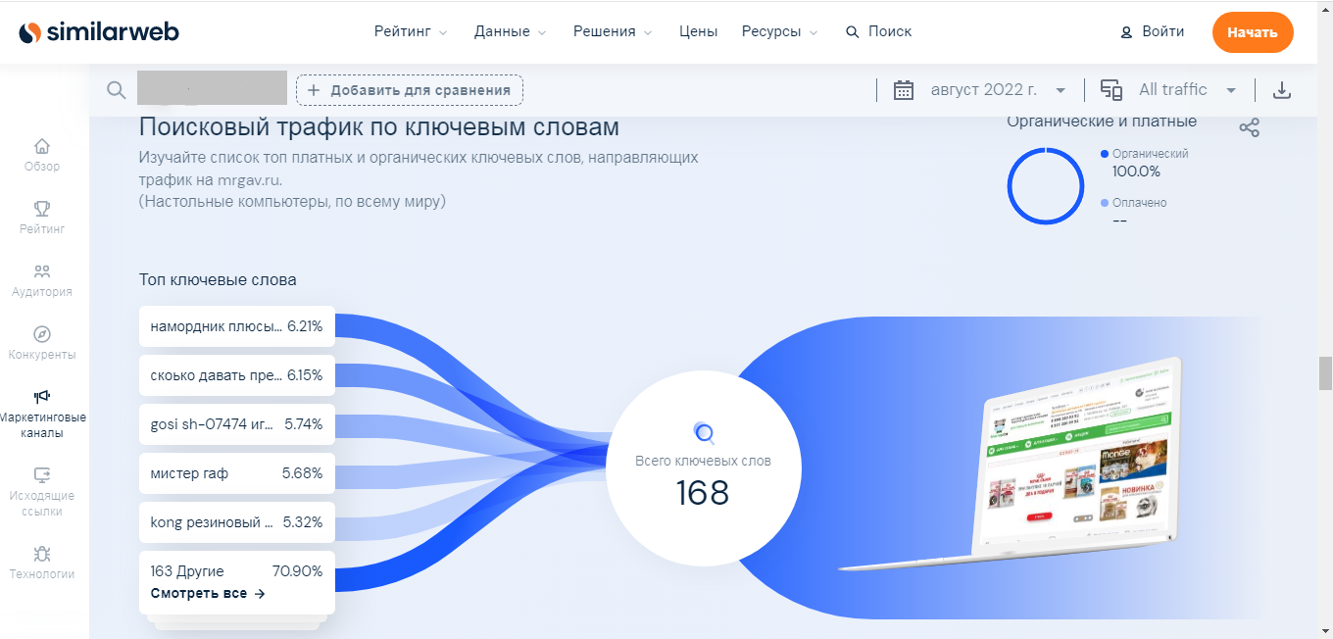Click Добавить для сравнения button

tap(410, 90)
